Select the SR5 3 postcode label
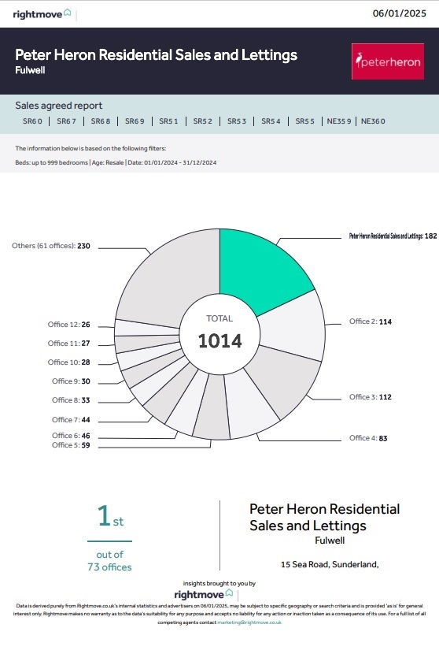This screenshot has height=654, width=439. 237,121
